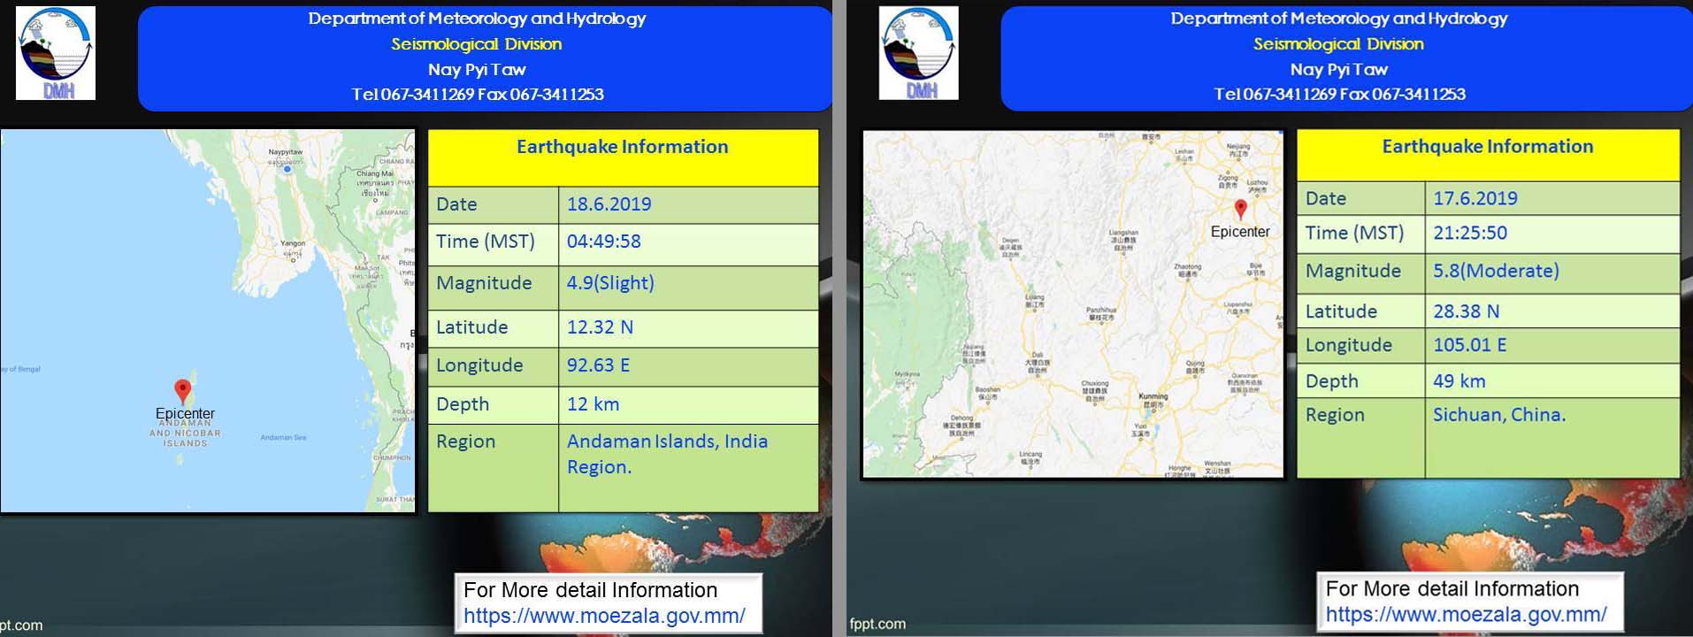Click the latitude value 12.32 N
Viewport: 1693px width, 637px height.
click(600, 327)
